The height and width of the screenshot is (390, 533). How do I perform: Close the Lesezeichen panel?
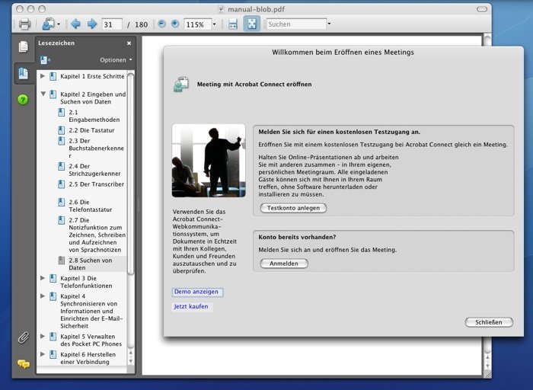tap(129, 43)
